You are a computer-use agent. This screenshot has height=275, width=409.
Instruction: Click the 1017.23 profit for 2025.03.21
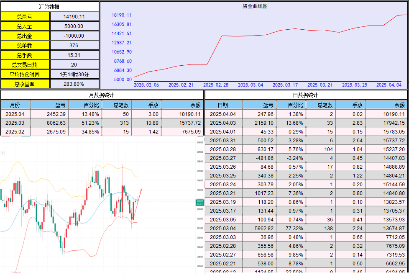tap(264, 193)
